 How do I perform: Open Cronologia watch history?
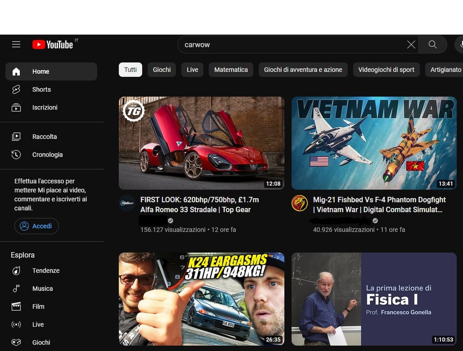tap(47, 154)
